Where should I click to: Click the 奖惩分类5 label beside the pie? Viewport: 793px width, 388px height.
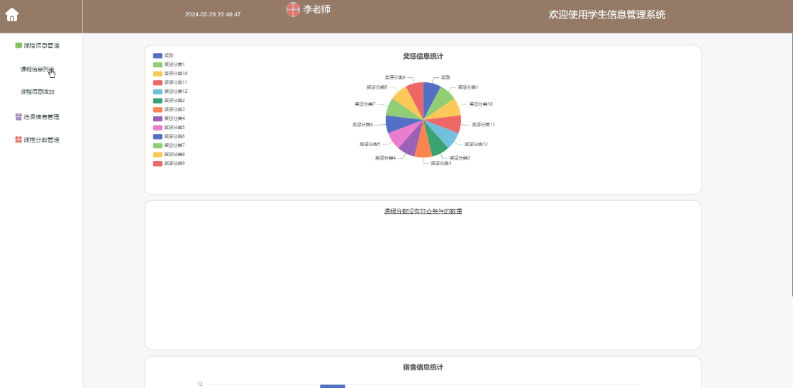[370, 144]
